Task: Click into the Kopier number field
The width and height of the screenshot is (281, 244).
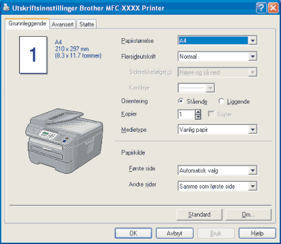Action: (x=186, y=114)
